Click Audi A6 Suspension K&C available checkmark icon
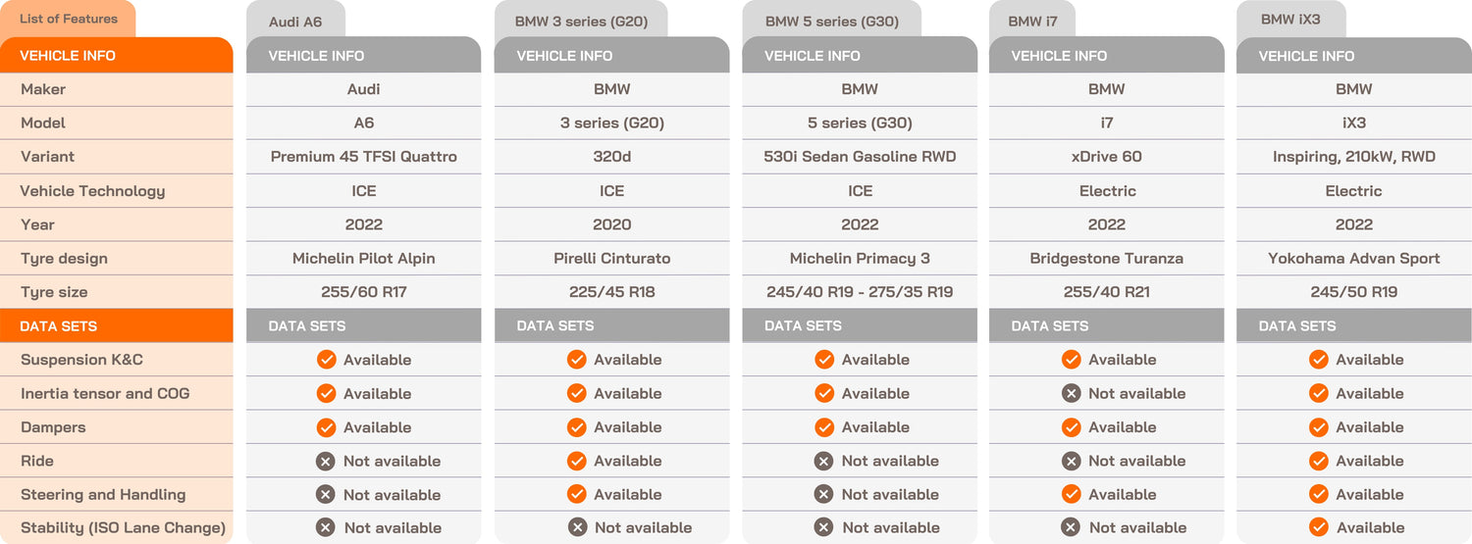 [326, 360]
